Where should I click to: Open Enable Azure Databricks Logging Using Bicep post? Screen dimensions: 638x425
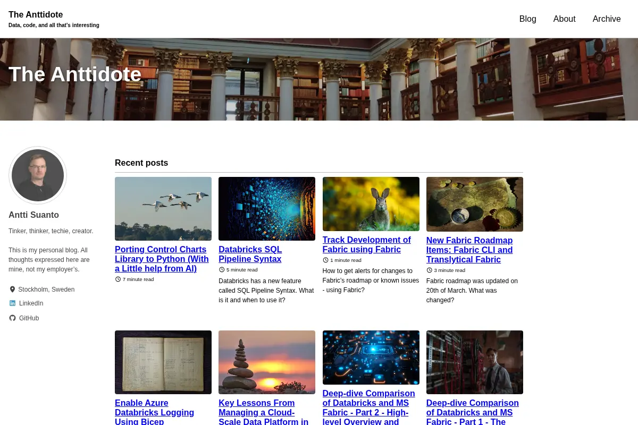[x=154, y=412]
